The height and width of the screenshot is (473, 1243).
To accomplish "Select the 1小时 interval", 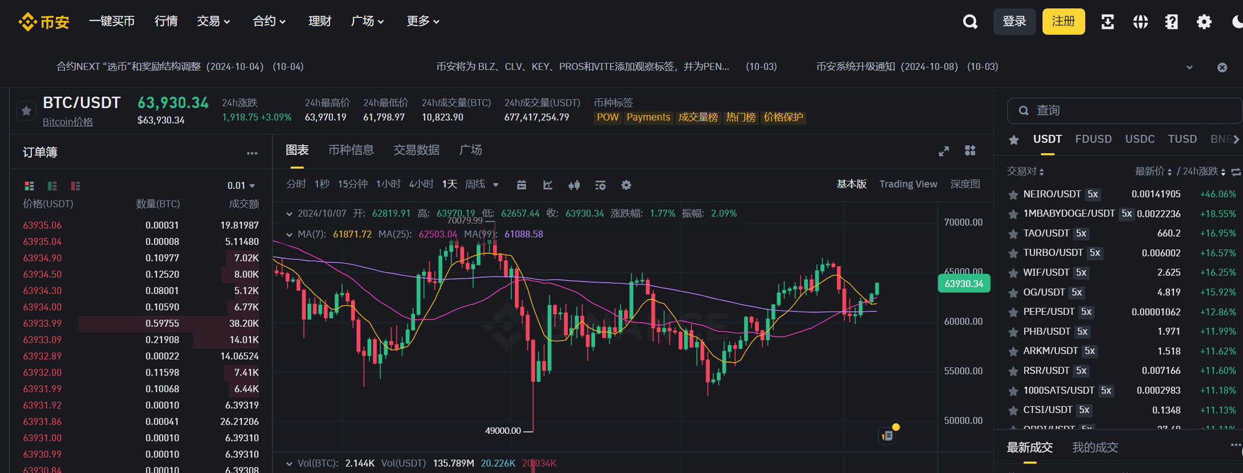I will pos(388,184).
